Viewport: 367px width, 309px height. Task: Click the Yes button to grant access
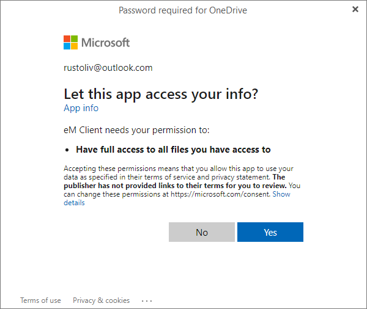[270, 232]
